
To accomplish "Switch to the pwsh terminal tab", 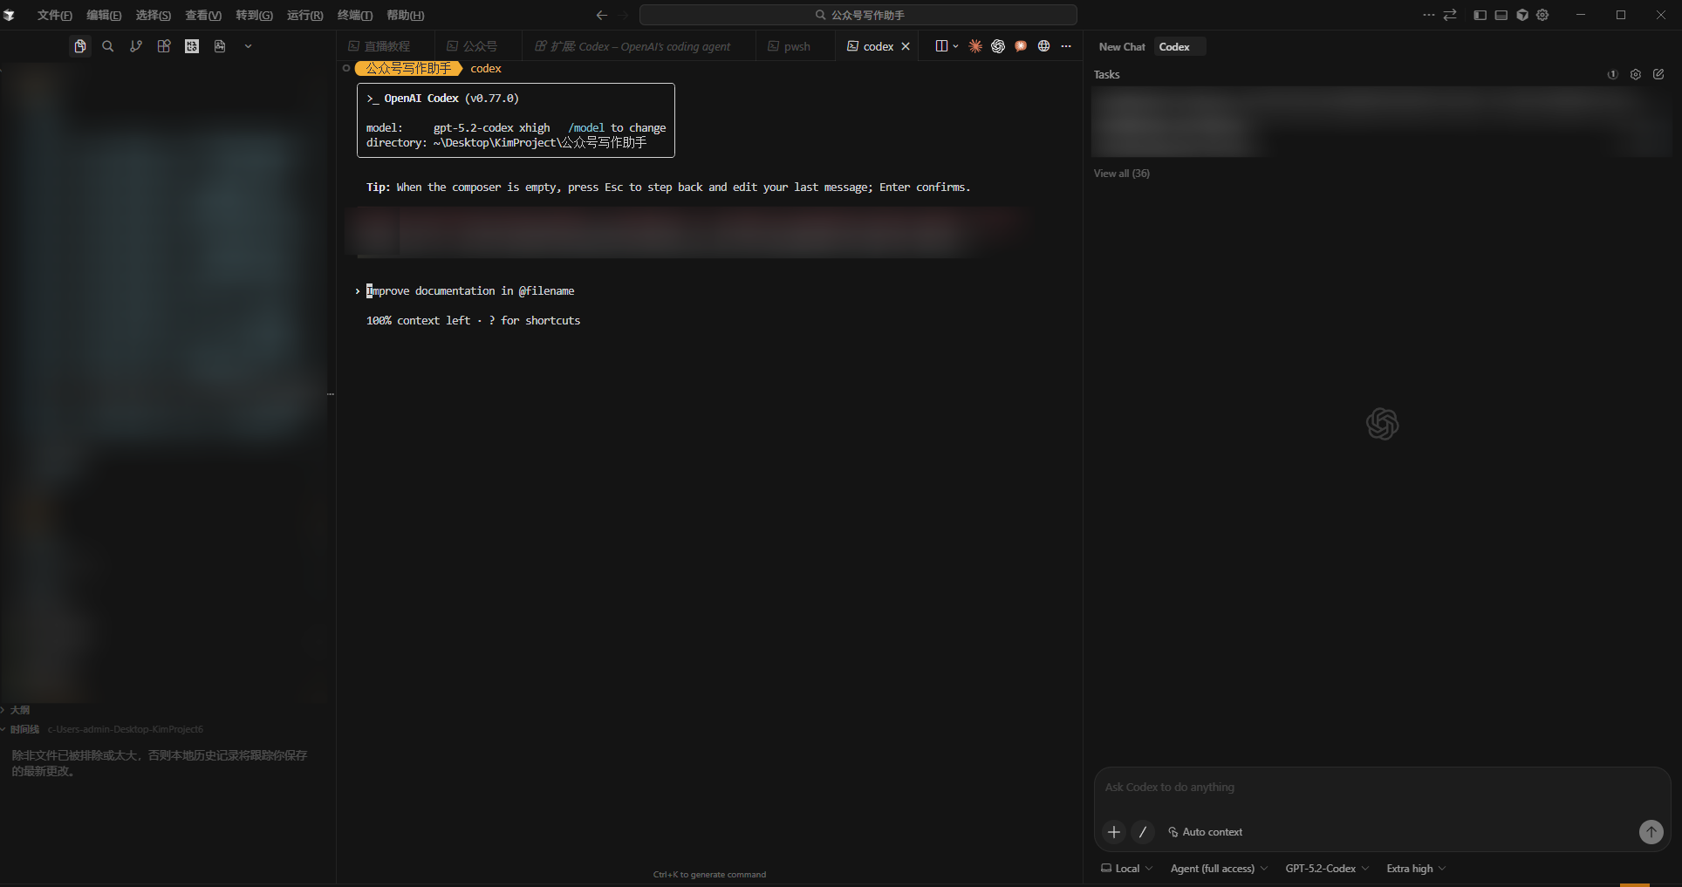I will pos(790,46).
